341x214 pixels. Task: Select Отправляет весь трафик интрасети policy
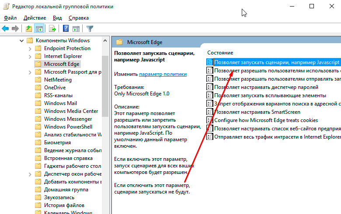pyautogui.click(x=277, y=136)
